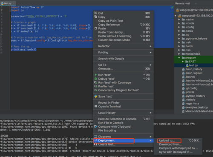Screen dimensions: 213x157
Task: Click the Concurrency Diagram icon
Action: (96, 90)
